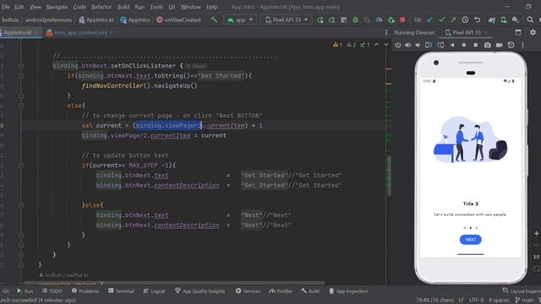Open the Pixel API 33 device dropdown
Image resolution: width=541 pixels, height=304 pixels.
tap(286, 19)
